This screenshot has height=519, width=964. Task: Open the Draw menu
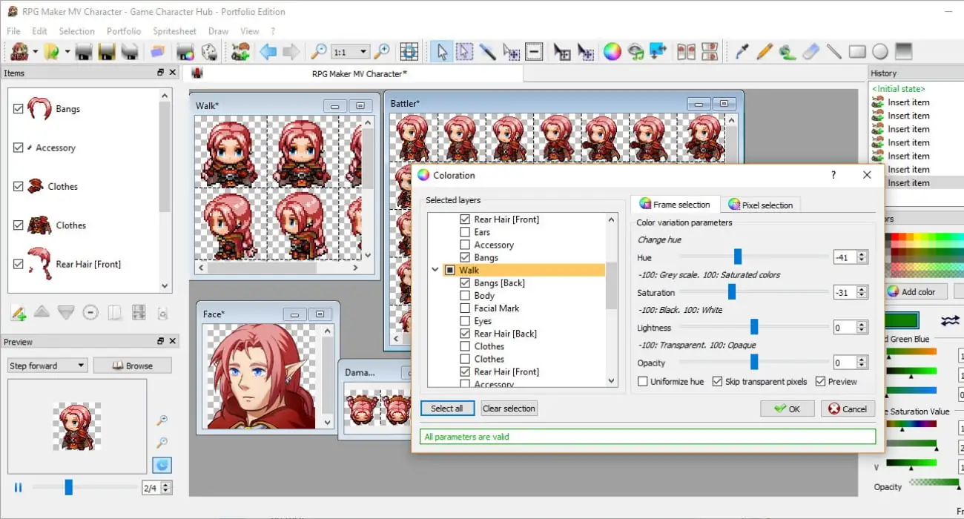tap(218, 31)
